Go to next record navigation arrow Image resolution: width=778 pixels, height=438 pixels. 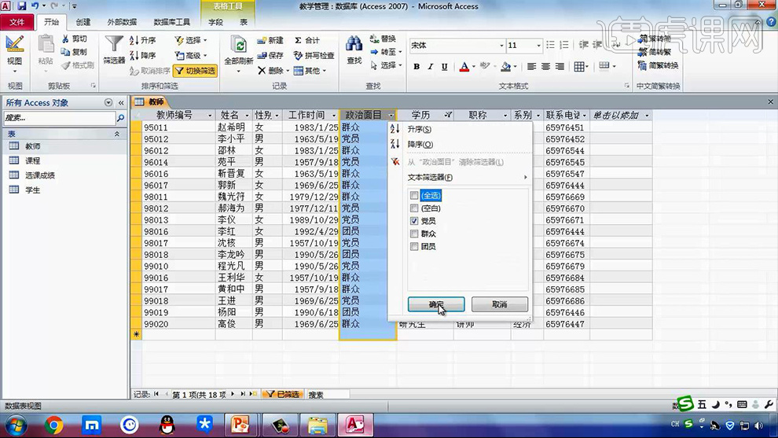pos(232,394)
